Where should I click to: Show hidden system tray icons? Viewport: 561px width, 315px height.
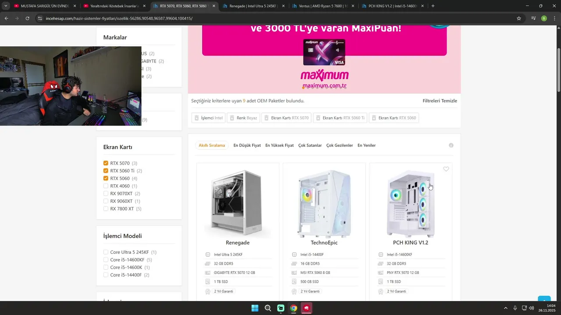coord(506,308)
